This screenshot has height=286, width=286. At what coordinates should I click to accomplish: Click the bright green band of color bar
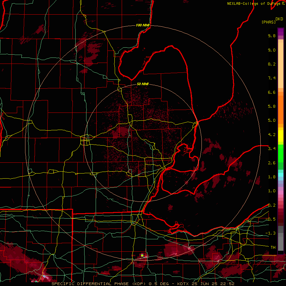coord(281,153)
